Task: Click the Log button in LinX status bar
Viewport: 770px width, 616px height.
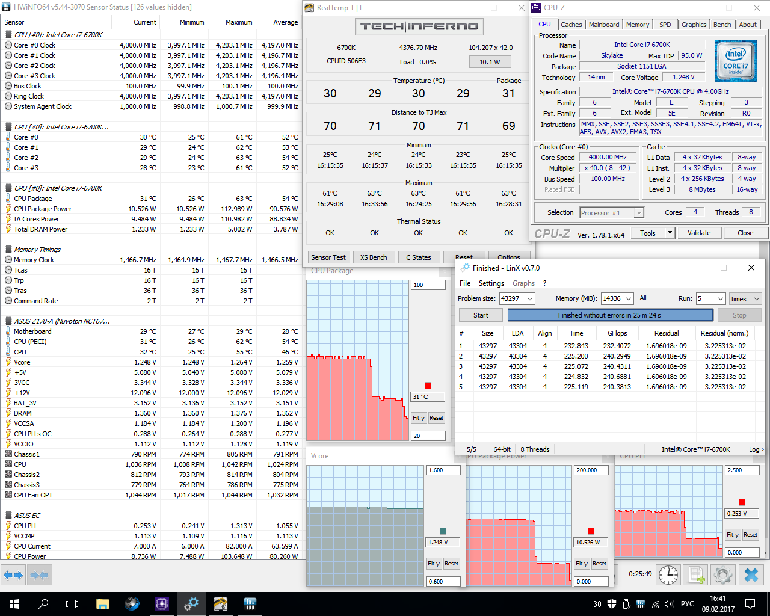Action: point(756,449)
